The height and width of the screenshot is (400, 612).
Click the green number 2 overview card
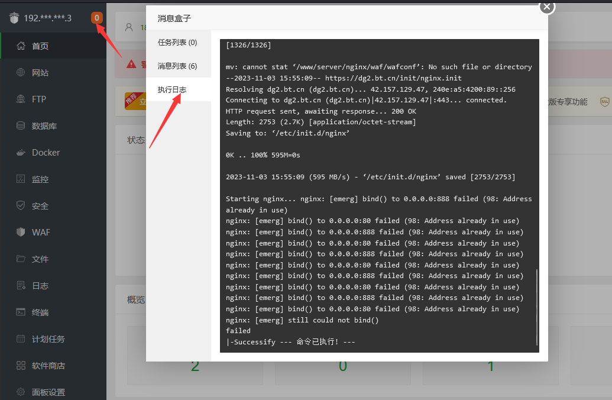click(x=195, y=366)
